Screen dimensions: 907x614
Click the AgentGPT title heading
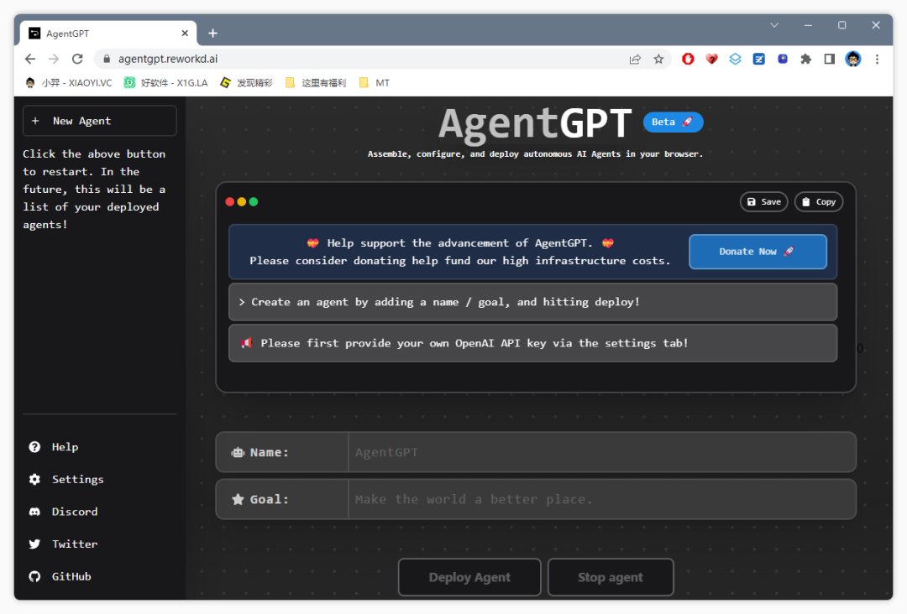[535, 123]
